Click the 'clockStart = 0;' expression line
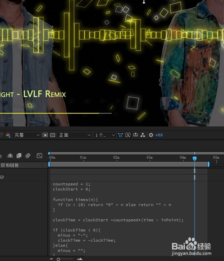The height and width of the screenshot is (261, 224). point(72,189)
